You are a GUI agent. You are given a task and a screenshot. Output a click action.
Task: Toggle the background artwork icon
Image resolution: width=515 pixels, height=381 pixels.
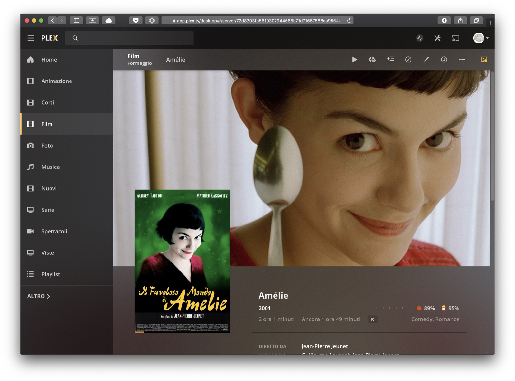coord(484,60)
